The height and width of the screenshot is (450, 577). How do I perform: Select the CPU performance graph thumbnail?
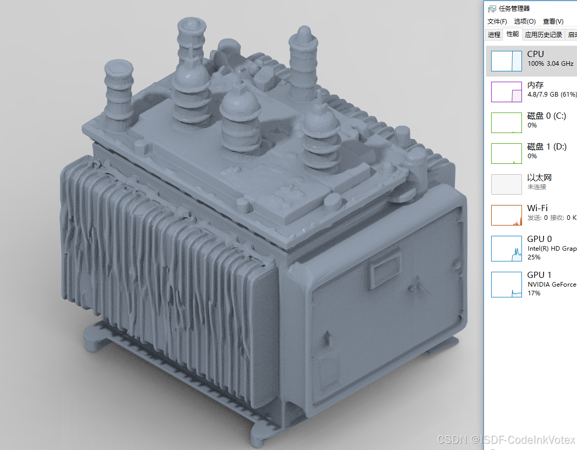click(x=507, y=61)
